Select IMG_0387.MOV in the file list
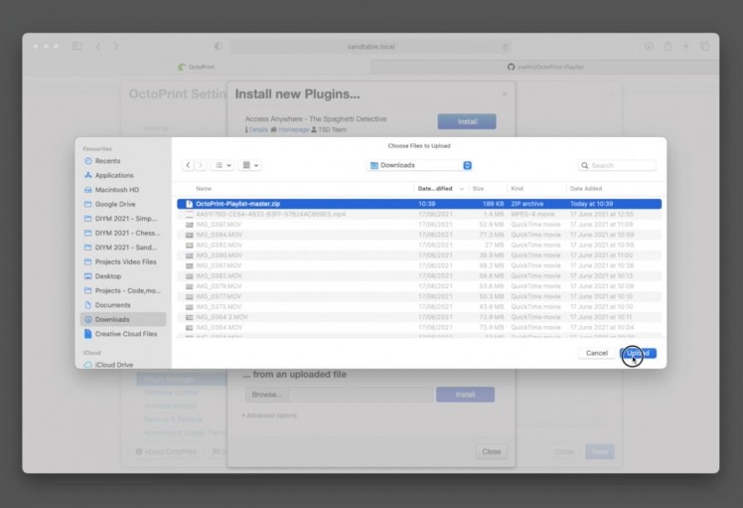The image size is (743, 508). pos(419,265)
